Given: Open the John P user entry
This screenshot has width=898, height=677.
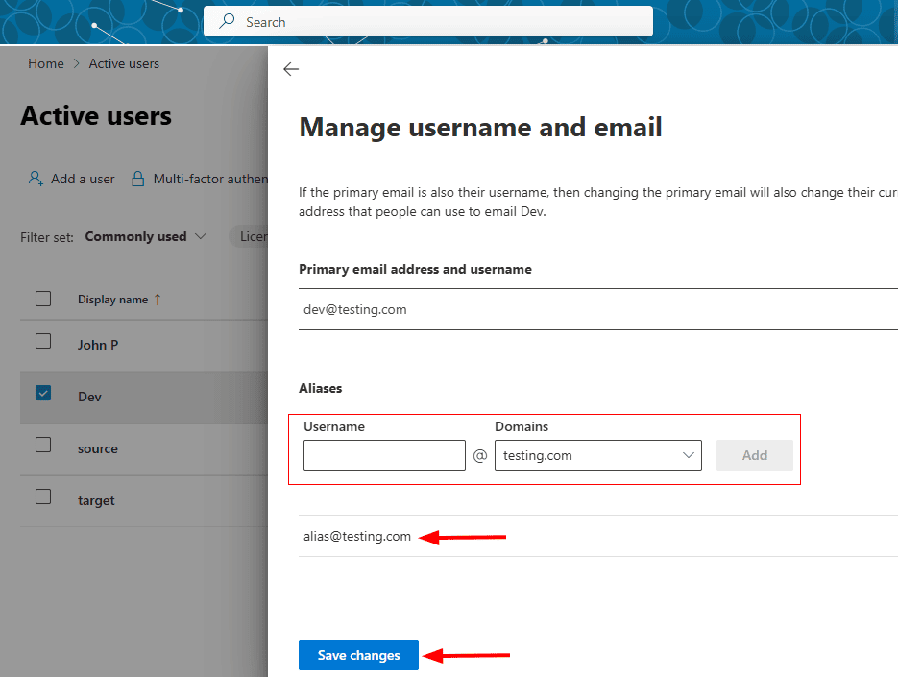Looking at the screenshot, I should click(x=98, y=345).
